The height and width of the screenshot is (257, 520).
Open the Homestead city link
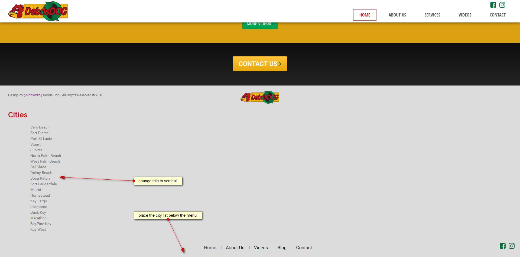coord(40,195)
